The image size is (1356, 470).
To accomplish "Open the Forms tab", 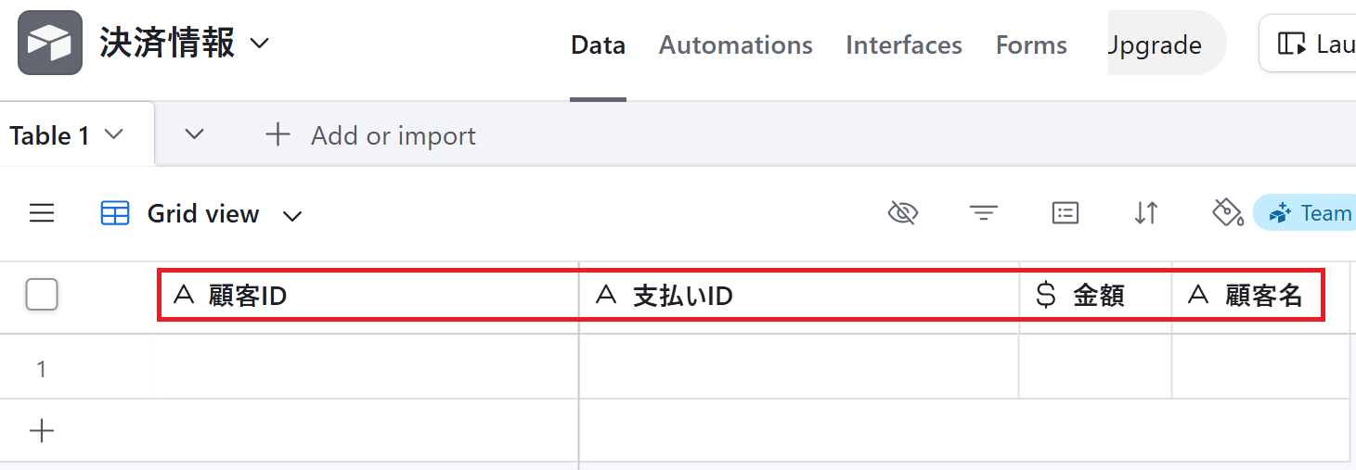I will click(x=1031, y=44).
